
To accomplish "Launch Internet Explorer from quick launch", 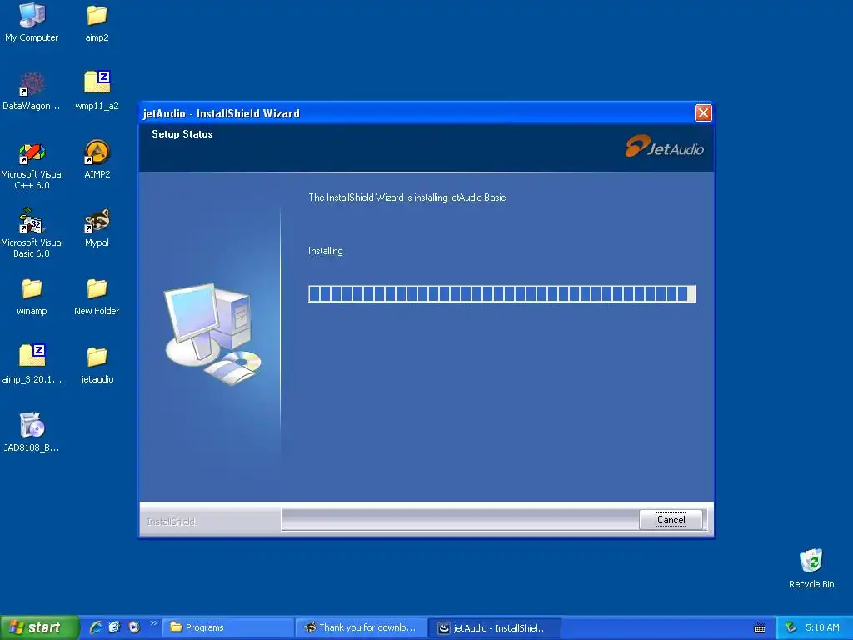I will (x=96, y=627).
